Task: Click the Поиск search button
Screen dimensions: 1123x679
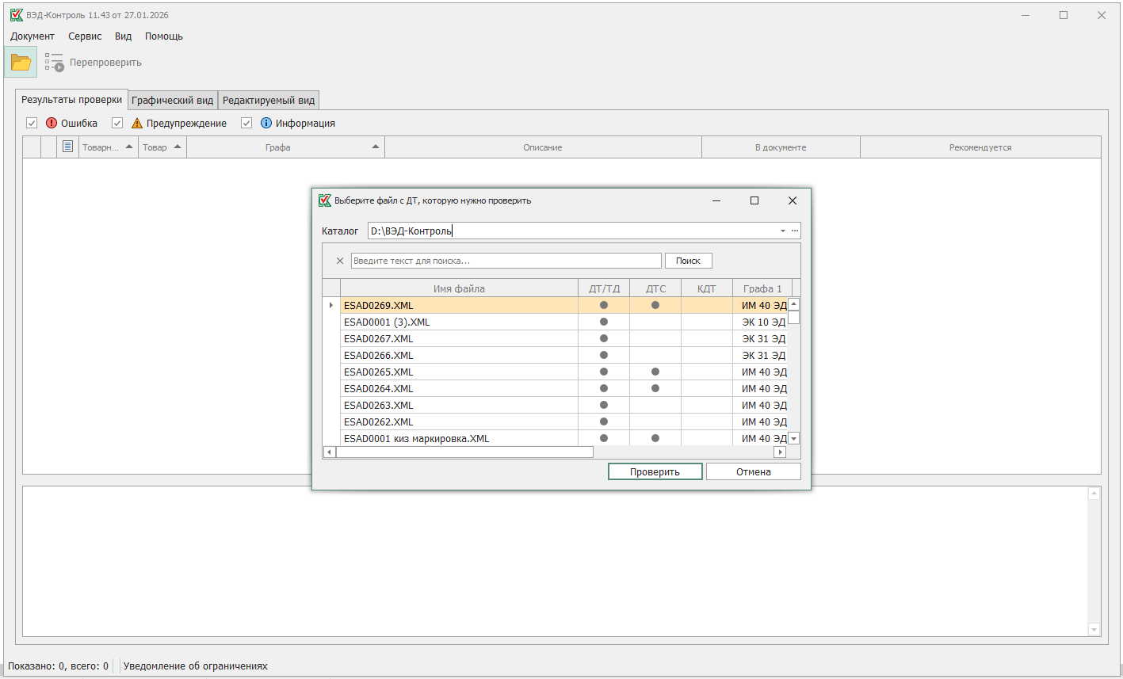Action: tap(688, 261)
